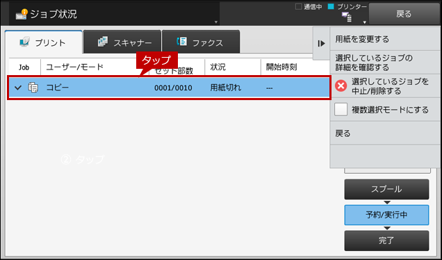Viewport: 442px width, 260px height.
Task: Select 戻る in the action panel
Action: [x=385, y=133]
